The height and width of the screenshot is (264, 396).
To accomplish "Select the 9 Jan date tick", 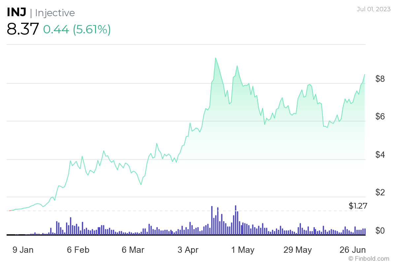I will [23, 250].
